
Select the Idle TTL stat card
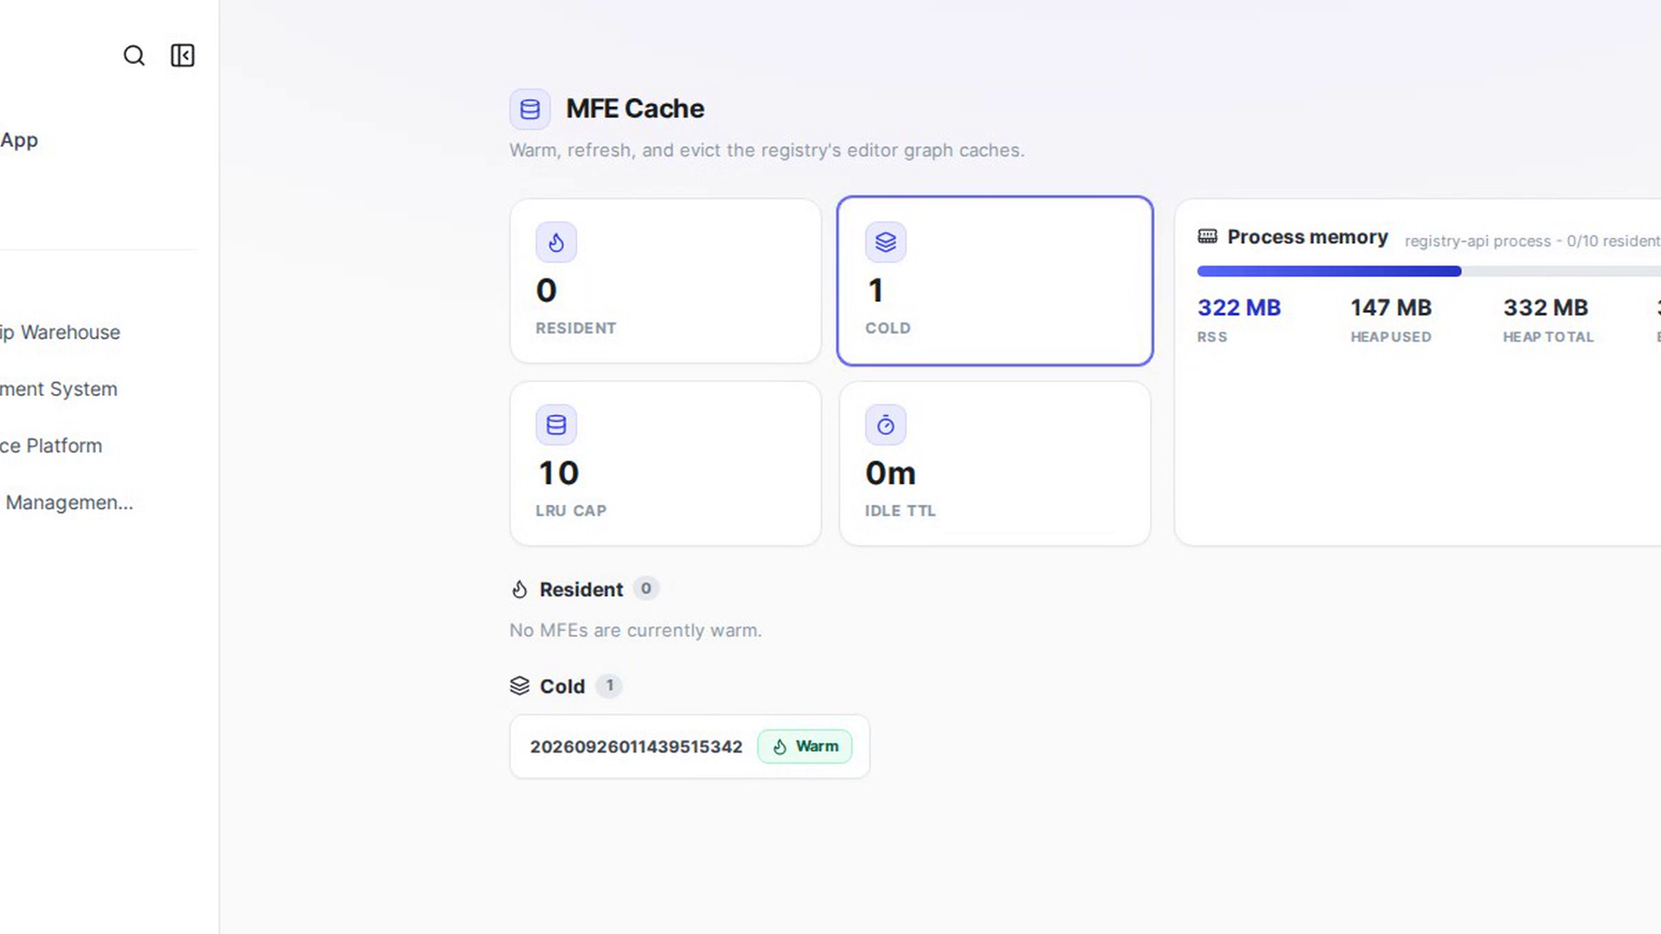coord(995,464)
